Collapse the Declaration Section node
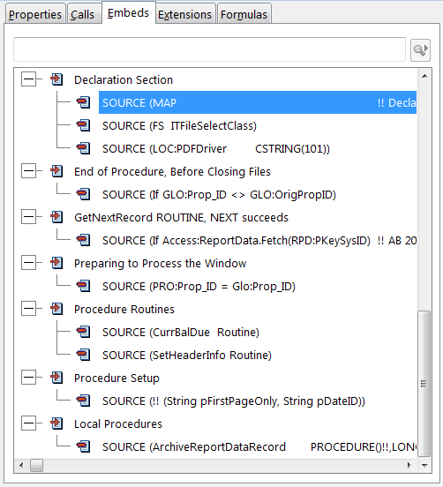The image size is (443, 487). [x=28, y=79]
